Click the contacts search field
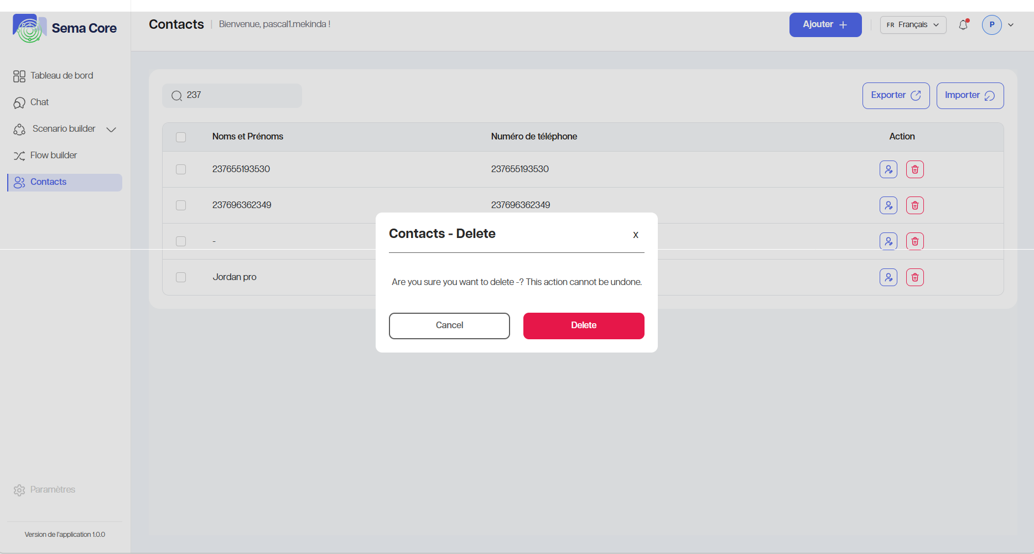Image resolution: width=1034 pixels, height=554 pixels. (238, 96)
